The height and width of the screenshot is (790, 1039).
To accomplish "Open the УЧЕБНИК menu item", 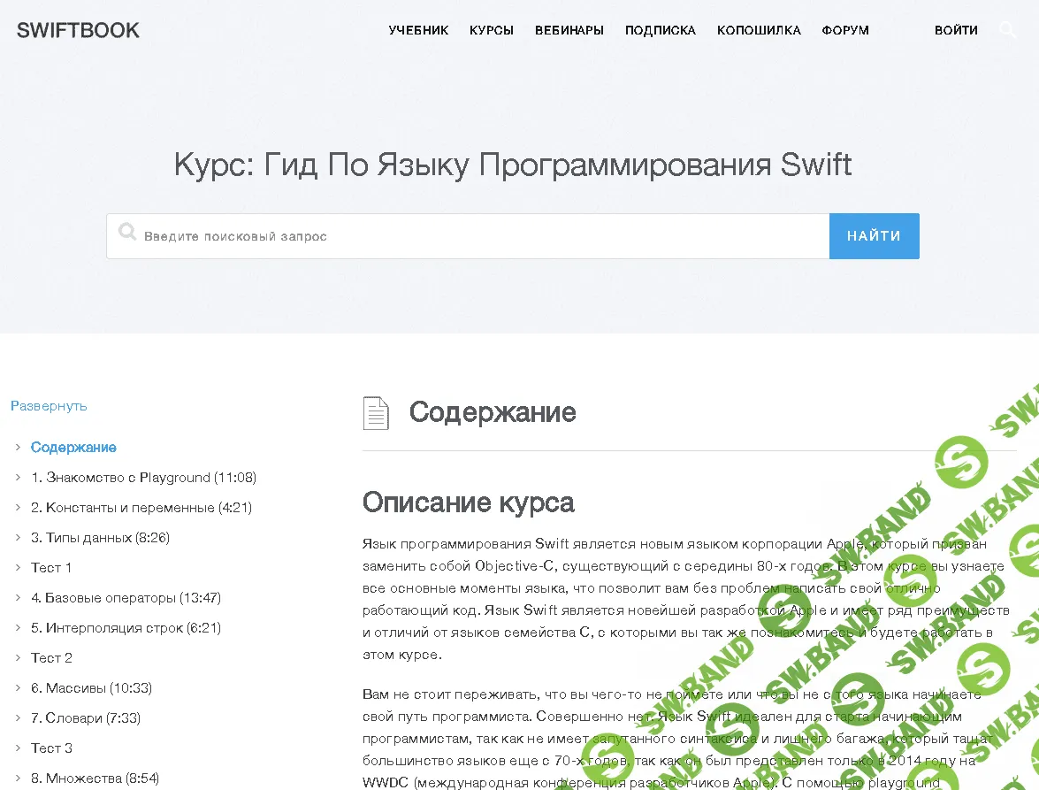I will click(x=418, y=29).
